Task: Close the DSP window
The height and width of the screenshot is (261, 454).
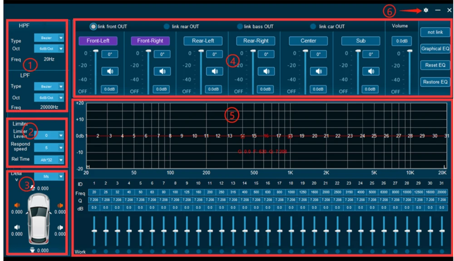Action: (449, 10)
